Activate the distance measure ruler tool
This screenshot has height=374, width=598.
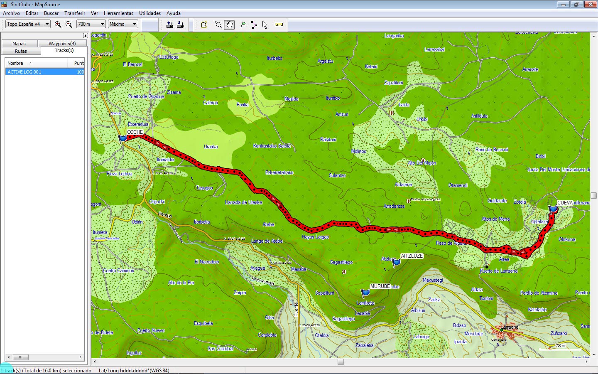[279, 25]
